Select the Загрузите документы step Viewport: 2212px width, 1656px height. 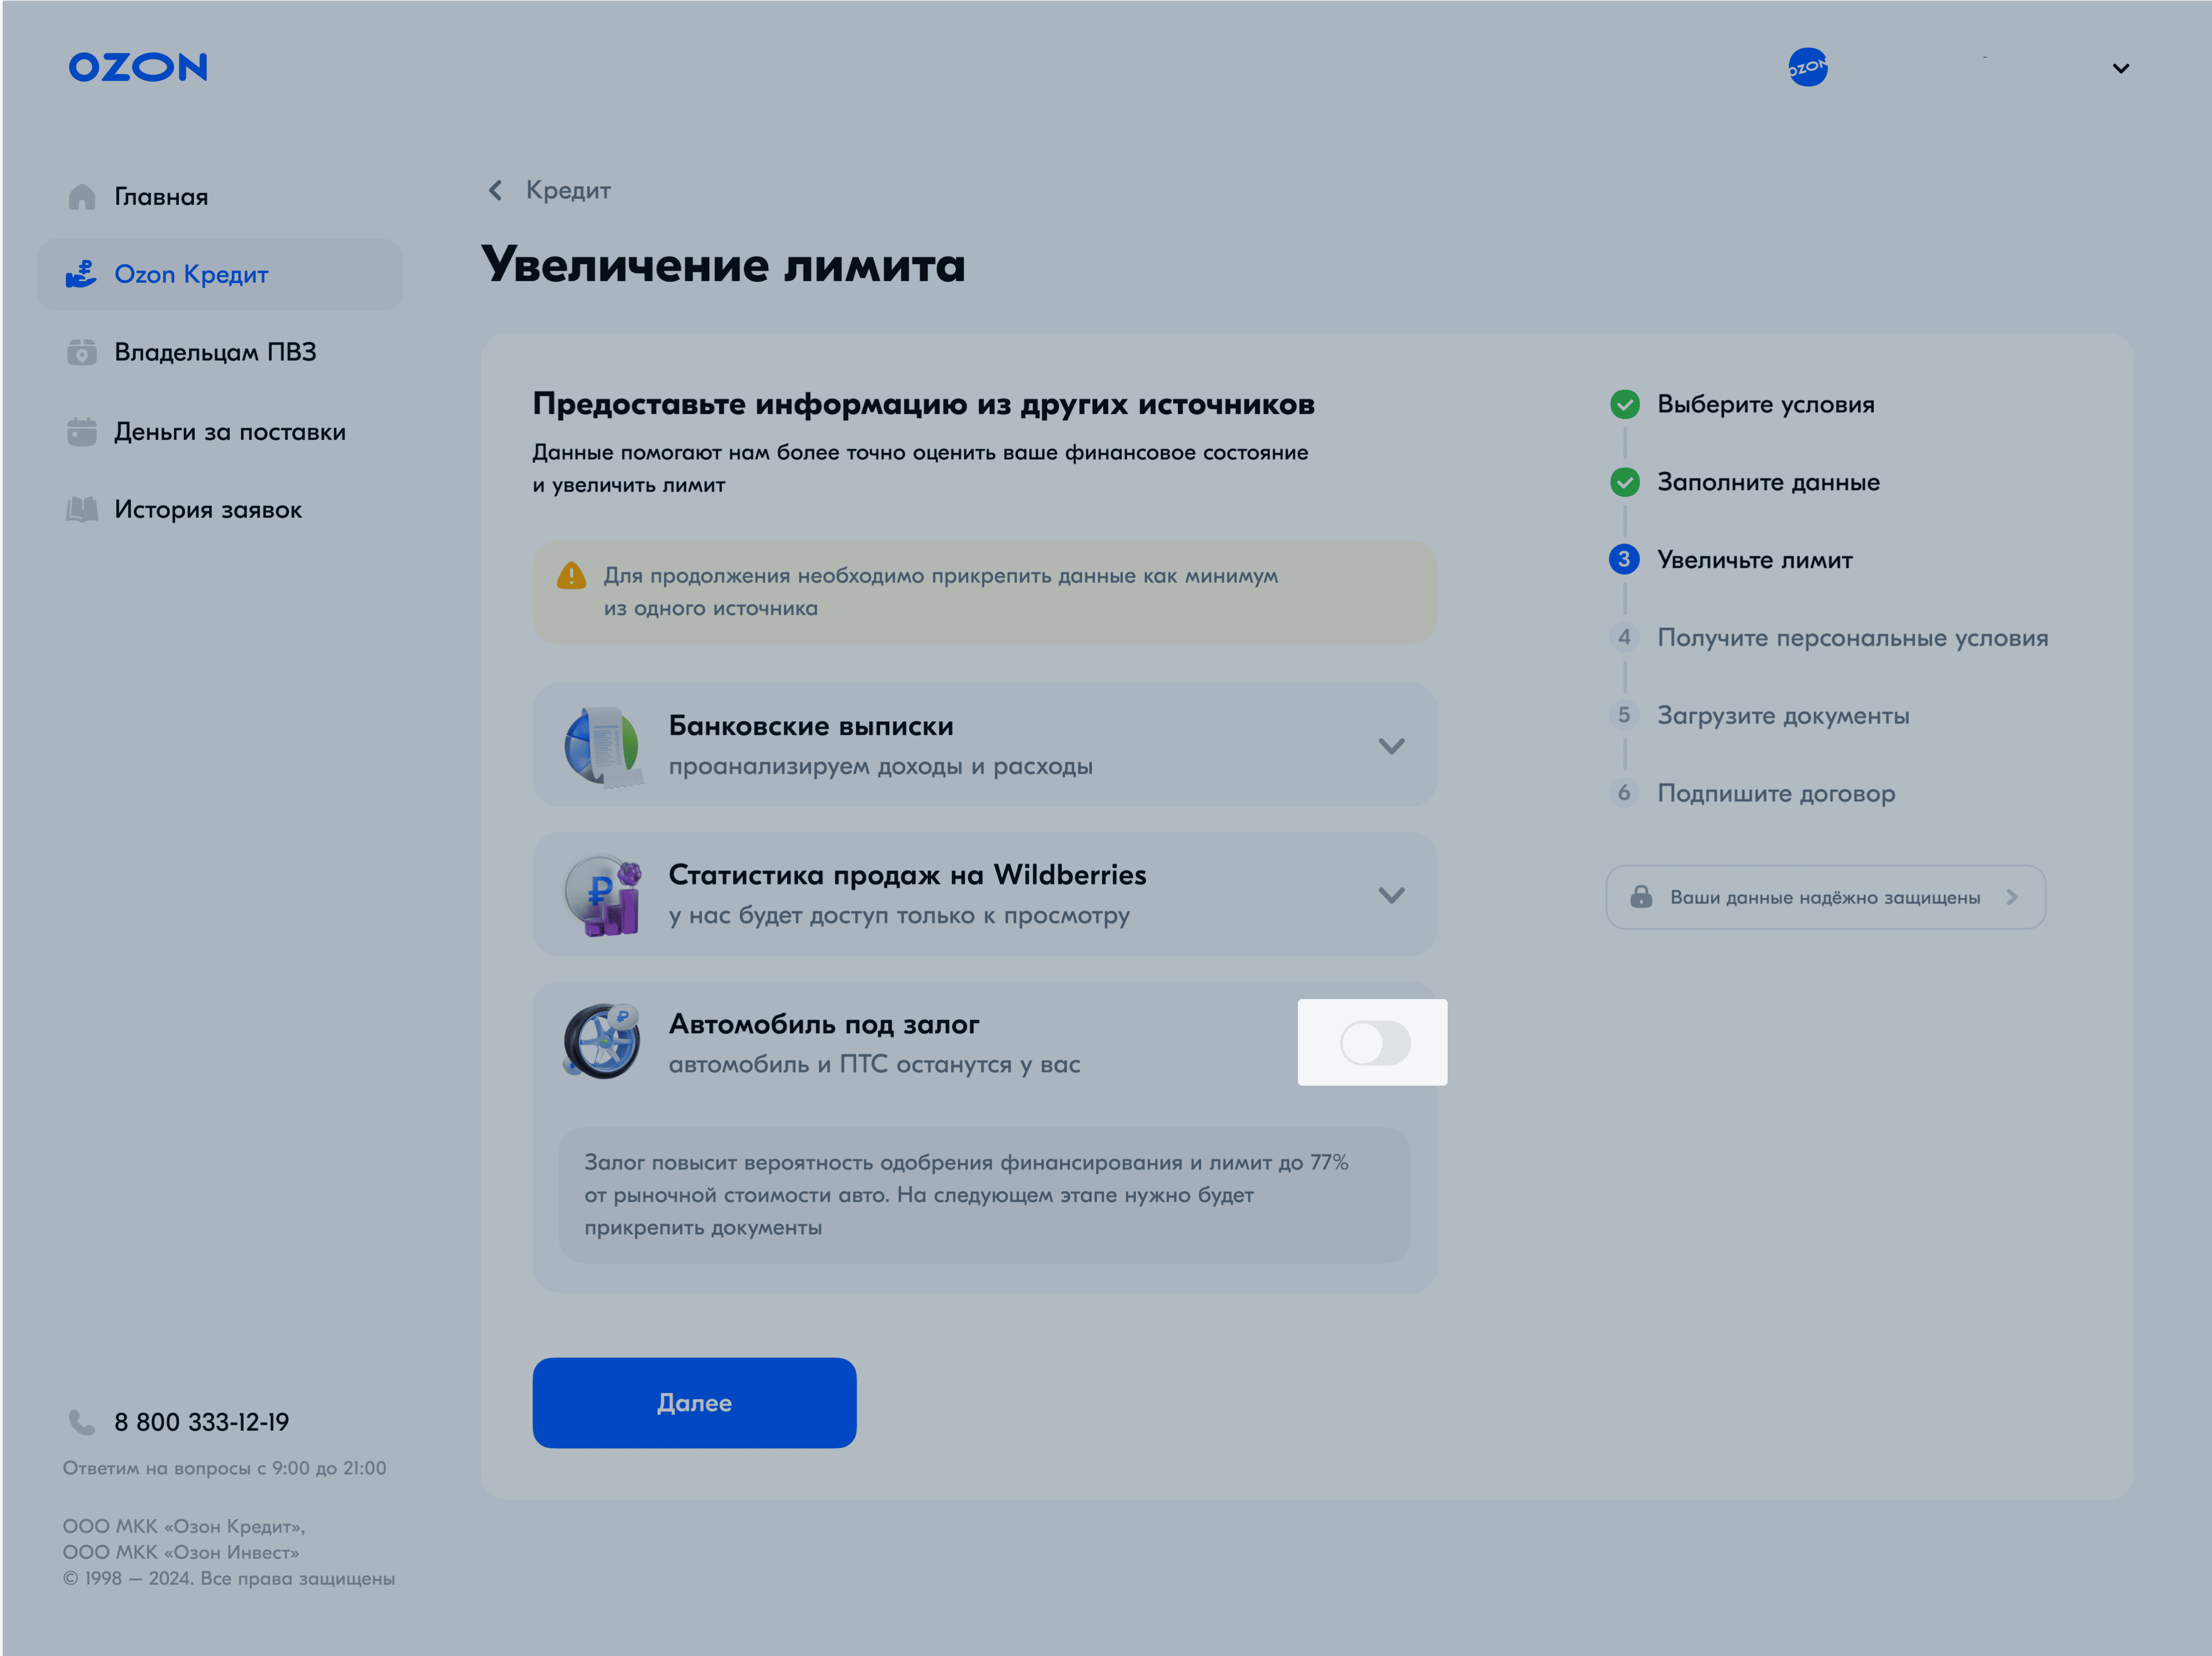1783,716
